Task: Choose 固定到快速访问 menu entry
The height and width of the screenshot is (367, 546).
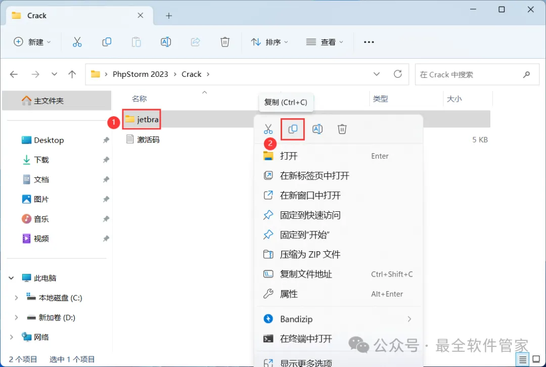Action: click(x=338, y=215)
